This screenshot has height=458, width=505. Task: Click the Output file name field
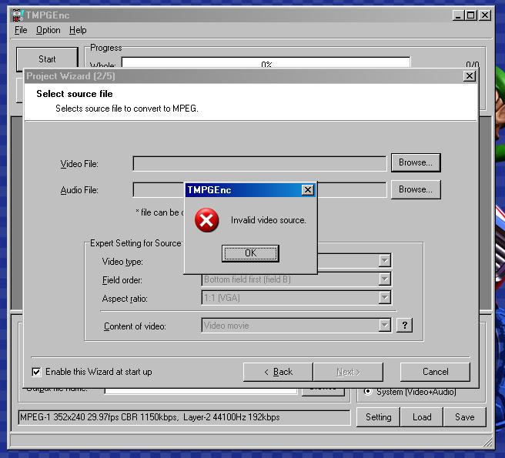[x=201, y=391]
